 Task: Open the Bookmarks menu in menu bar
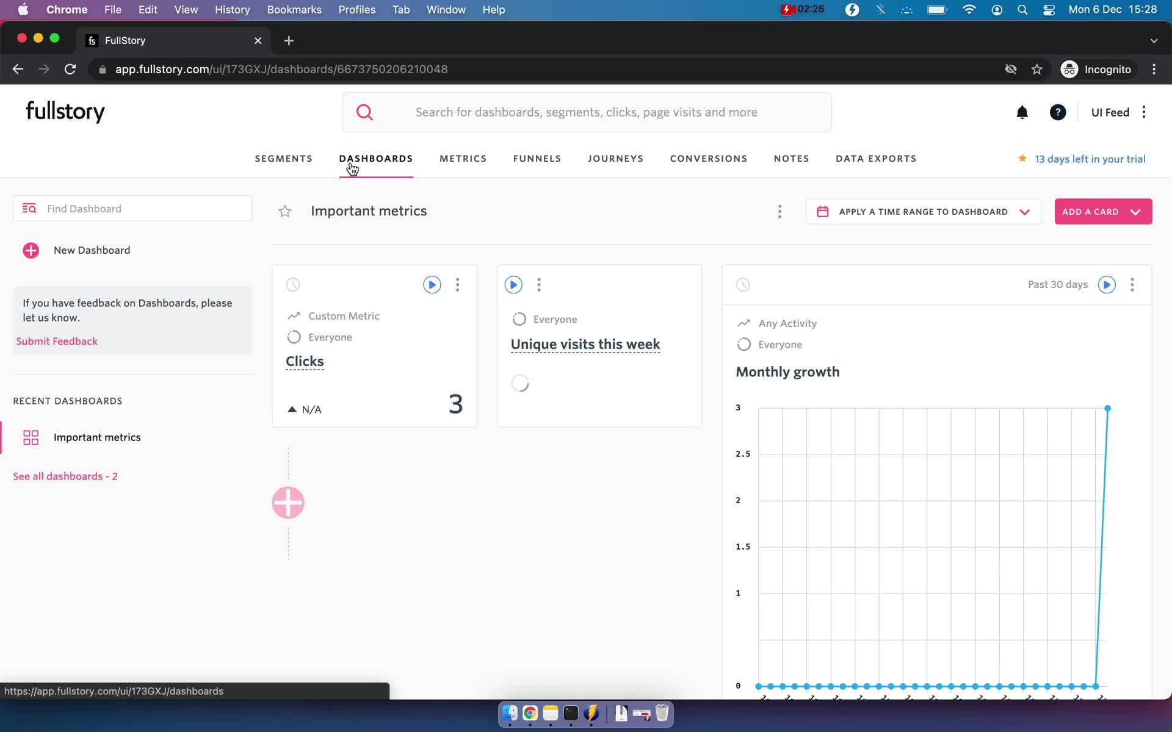pos(294,10)
